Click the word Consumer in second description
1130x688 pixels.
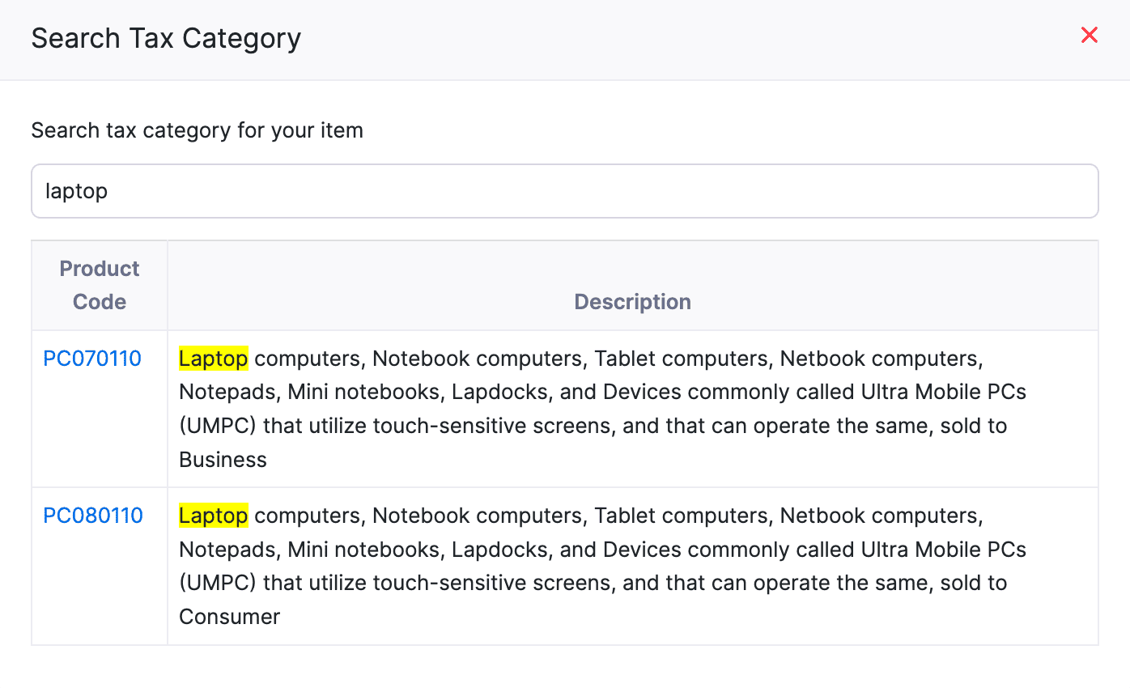coord(229,617)
